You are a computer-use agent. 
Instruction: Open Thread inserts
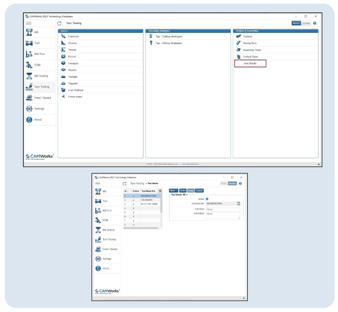point(100,50)
